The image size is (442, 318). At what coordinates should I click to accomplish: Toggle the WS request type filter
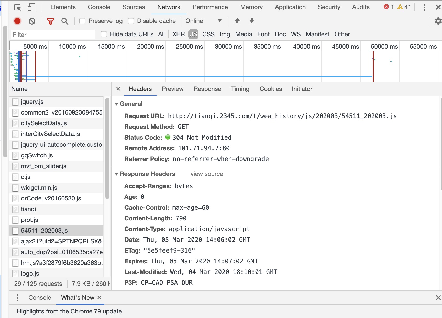296,34
